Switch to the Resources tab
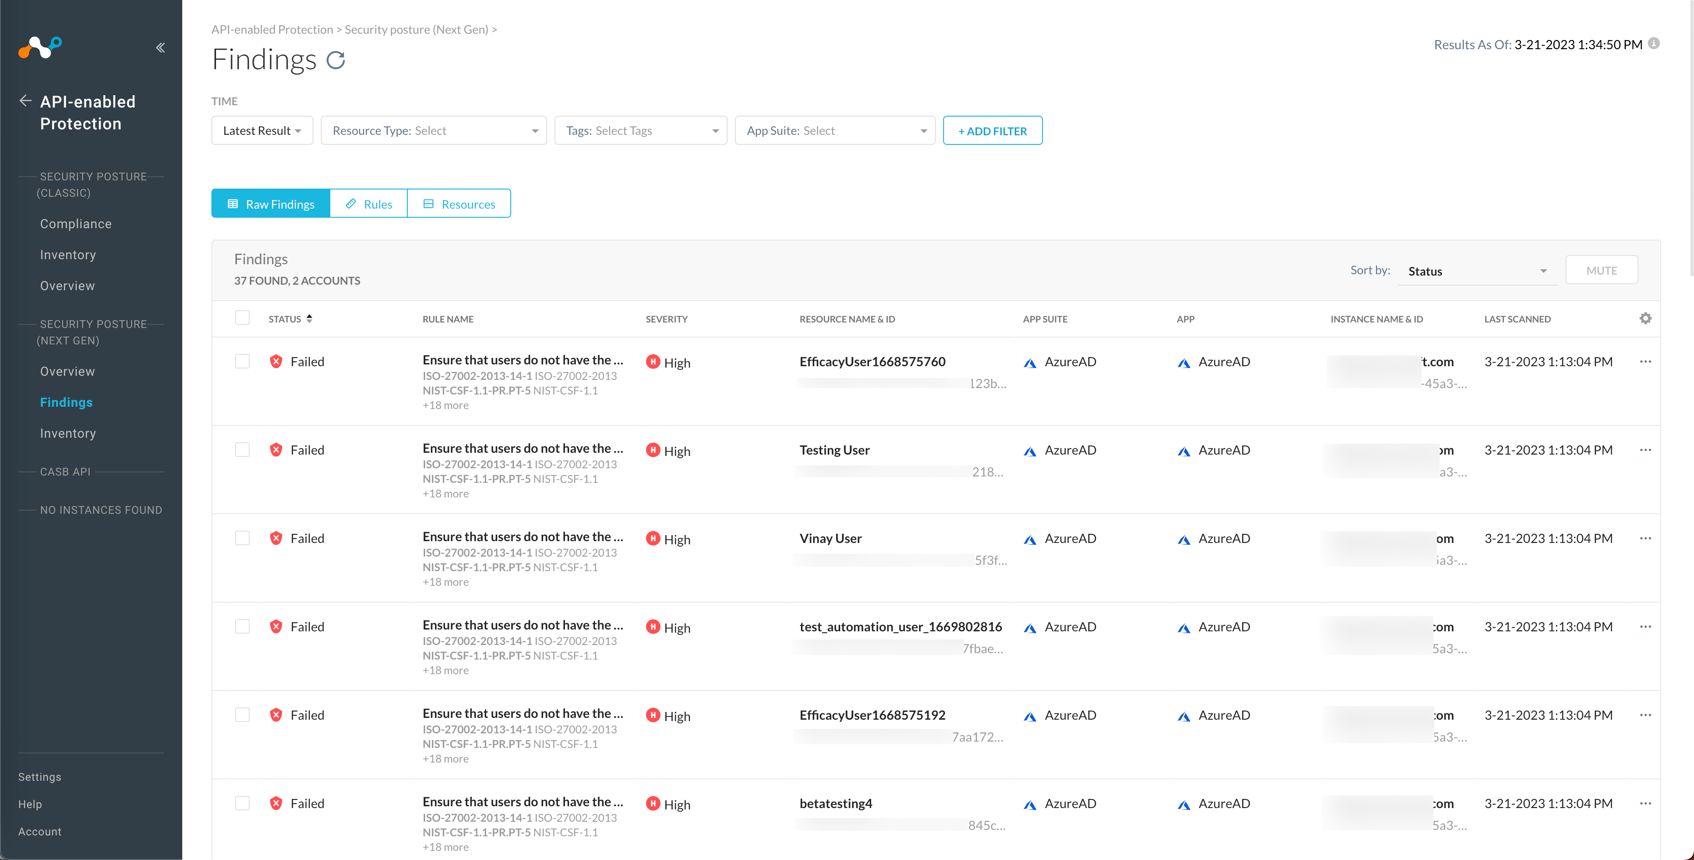The width and height of the screenshot is (1694, 860). tap(459, 204)
